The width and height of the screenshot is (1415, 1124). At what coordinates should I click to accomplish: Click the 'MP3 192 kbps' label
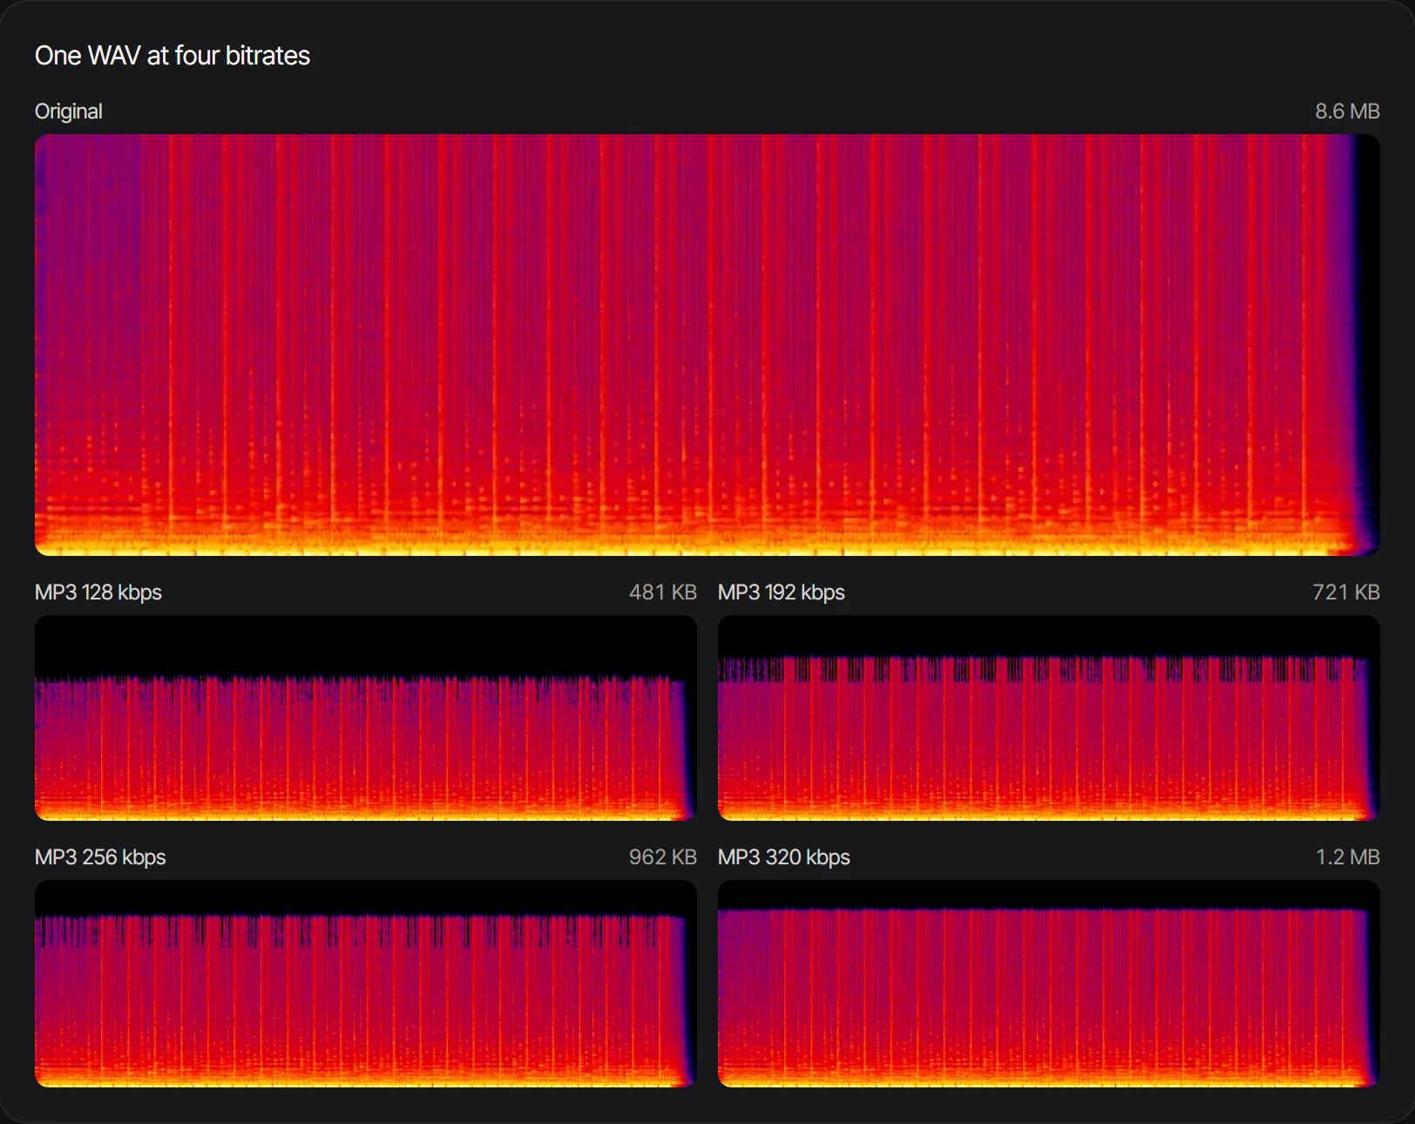(x=782, y=592)
